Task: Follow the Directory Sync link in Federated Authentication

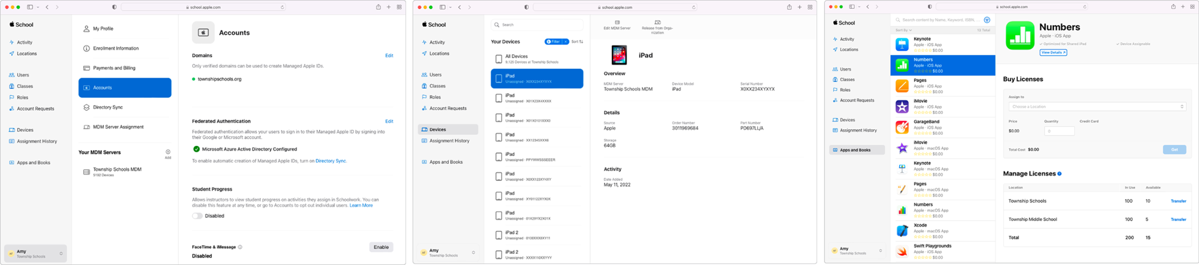Action: point(331,161)
